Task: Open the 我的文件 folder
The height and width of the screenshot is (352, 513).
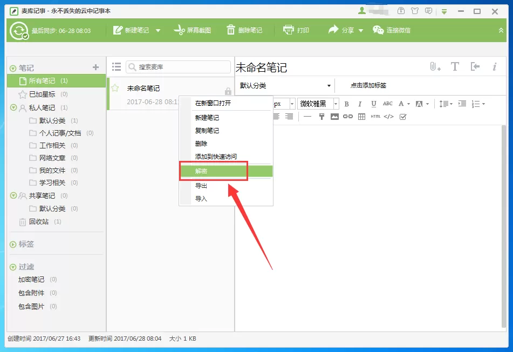Action: (x=53, y=170)
